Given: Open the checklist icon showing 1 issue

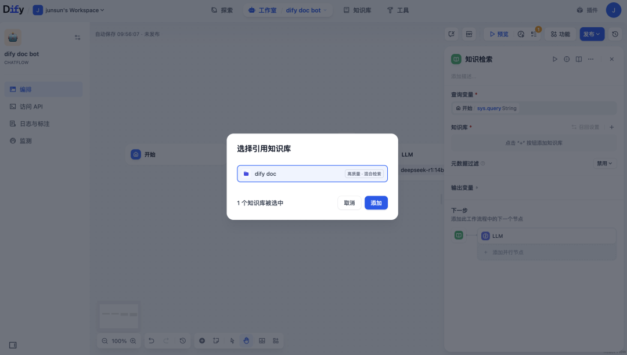Looking at the screenshot, I should tap(534, 34).
